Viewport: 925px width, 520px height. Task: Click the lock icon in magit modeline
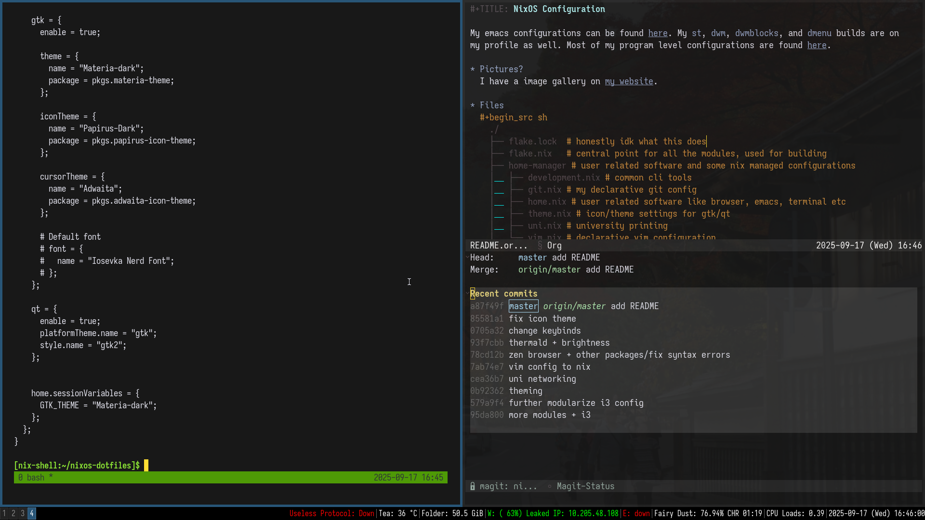(473, 486)
